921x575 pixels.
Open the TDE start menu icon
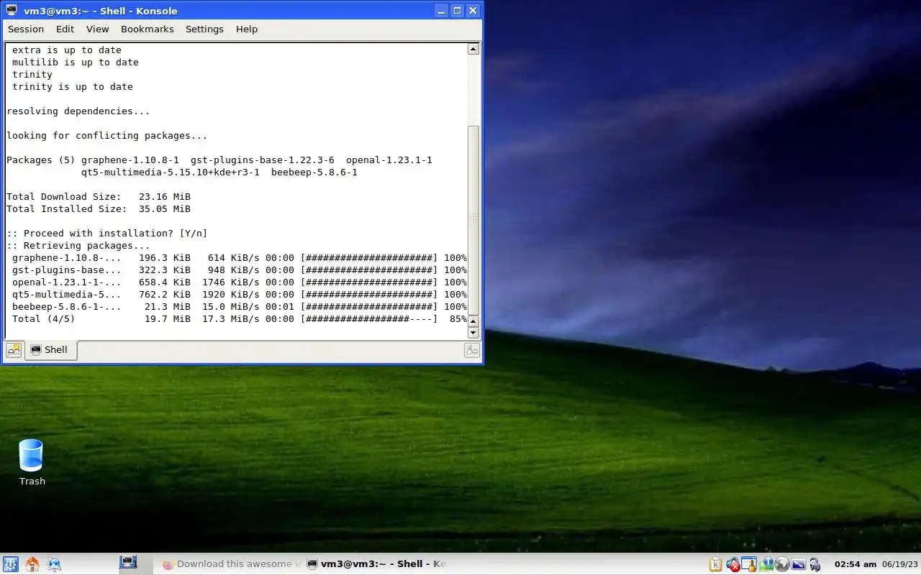tap(10, 564)
